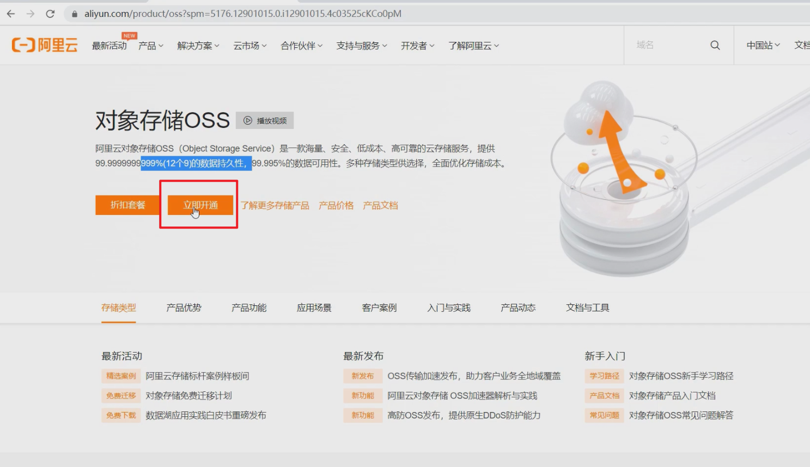Click the 播放视频 play video button
Image resolution: width=810 pixels, height=467 pixels.
click(x=265, y=120)
